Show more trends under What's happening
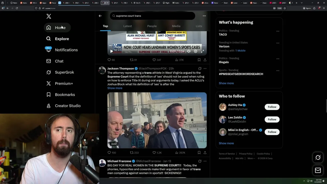 (226, 83)
